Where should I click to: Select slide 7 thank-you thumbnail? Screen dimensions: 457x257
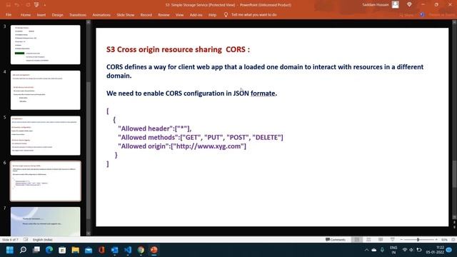(x=46, y=221)
